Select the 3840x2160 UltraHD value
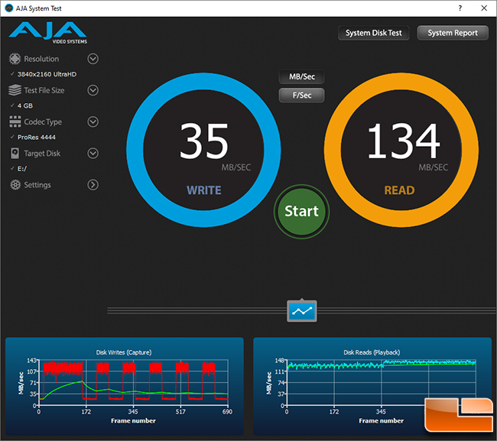 point(47,74)
